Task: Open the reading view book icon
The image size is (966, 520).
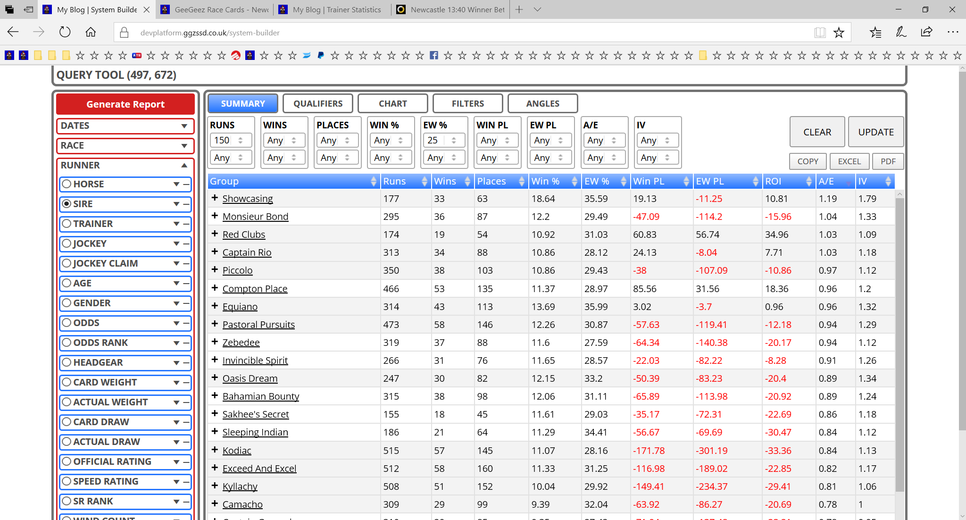Action: 820,33
